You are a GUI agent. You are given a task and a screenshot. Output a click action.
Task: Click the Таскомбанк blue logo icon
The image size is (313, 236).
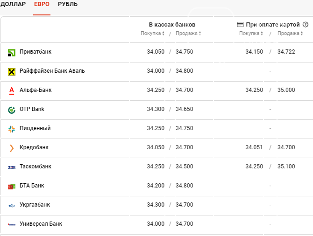[x=12, y=167]
